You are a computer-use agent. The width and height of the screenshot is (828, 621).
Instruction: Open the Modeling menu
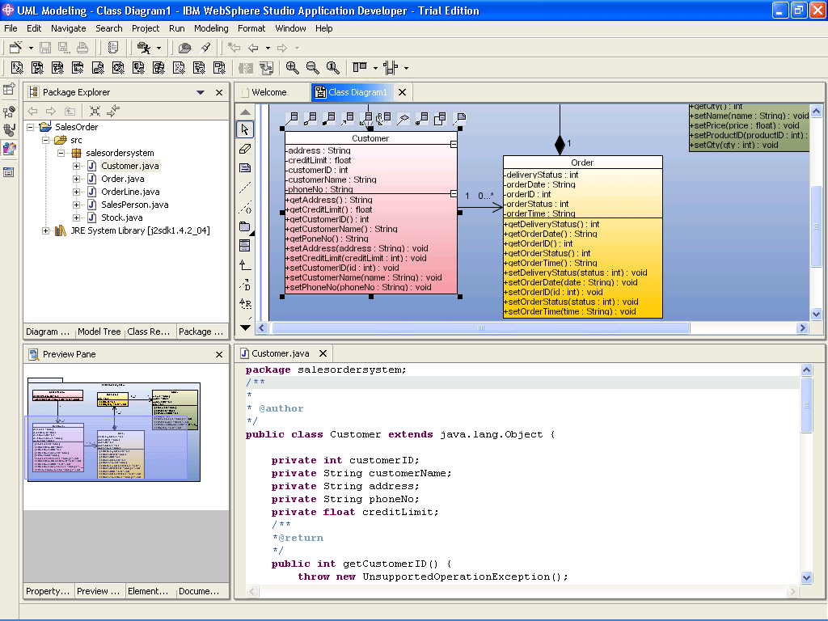[211, 28]
